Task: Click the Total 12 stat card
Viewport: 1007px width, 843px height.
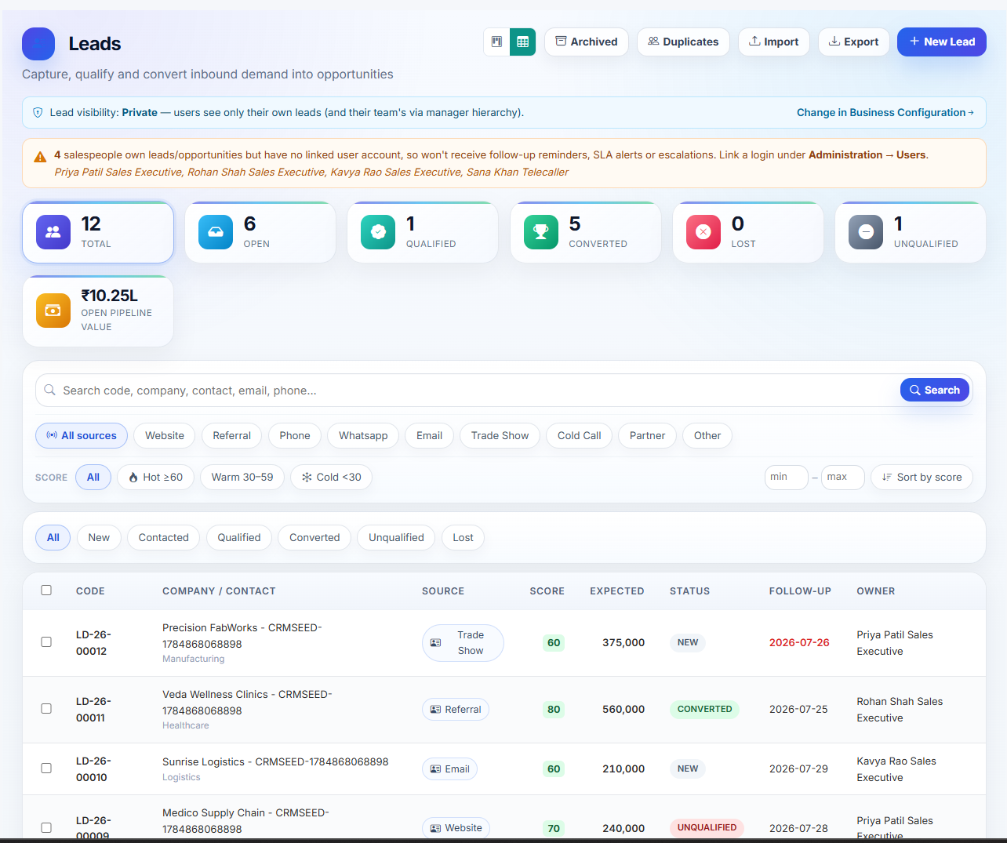Action: [98, 232]
